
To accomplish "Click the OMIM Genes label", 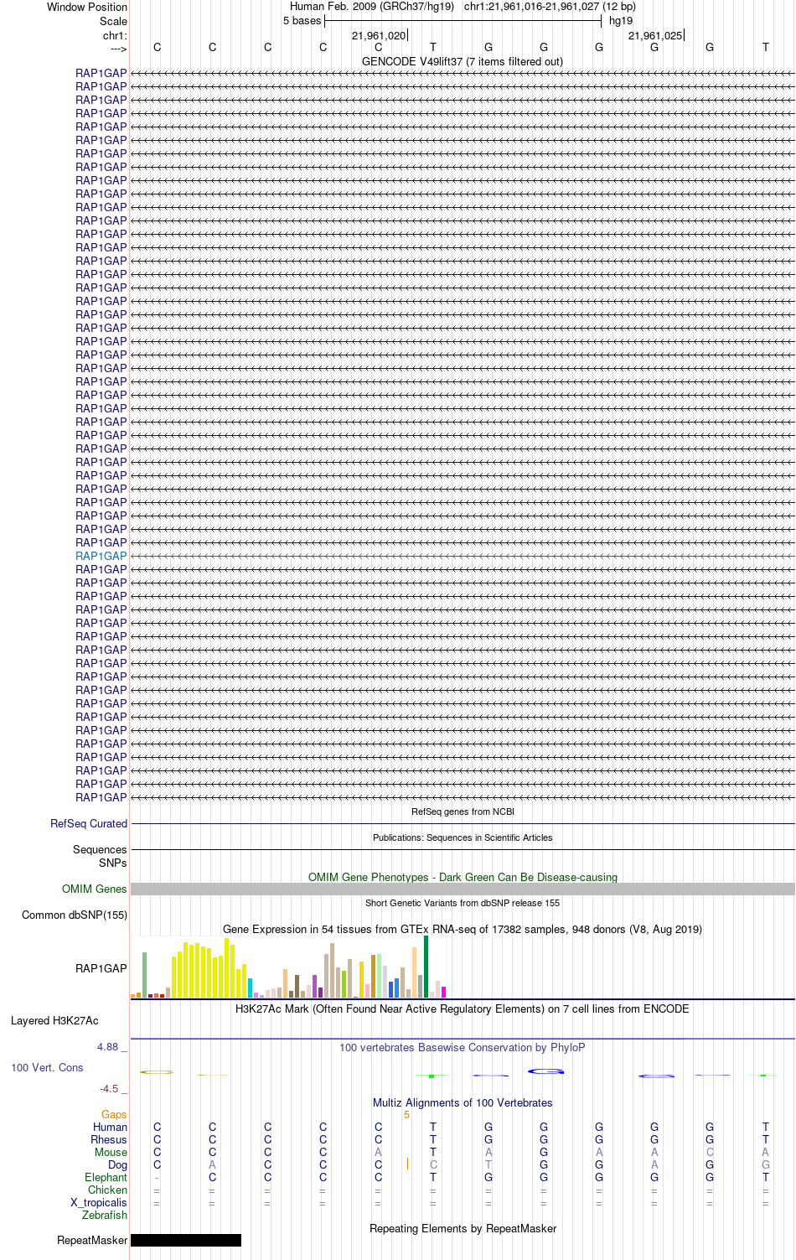I will (x=95, y=889).
